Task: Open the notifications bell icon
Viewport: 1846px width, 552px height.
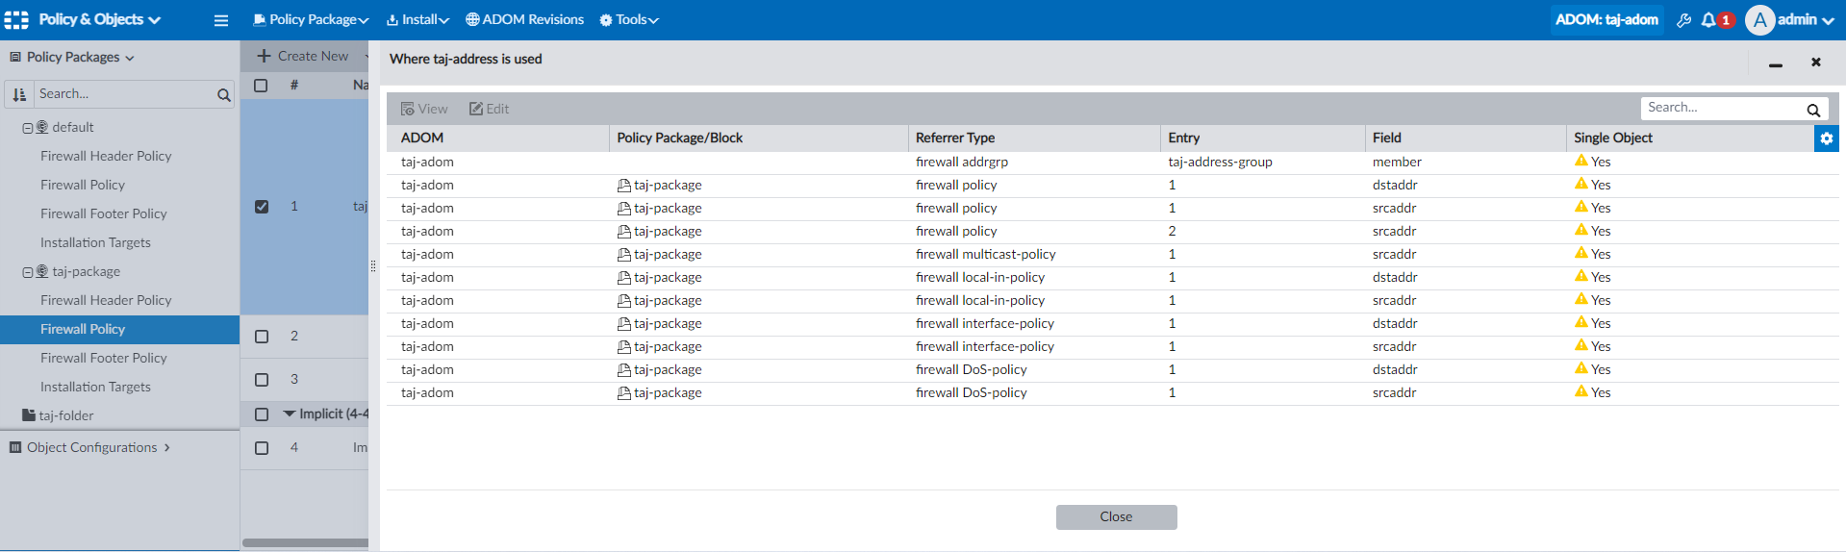Action: pos(1708,20)
